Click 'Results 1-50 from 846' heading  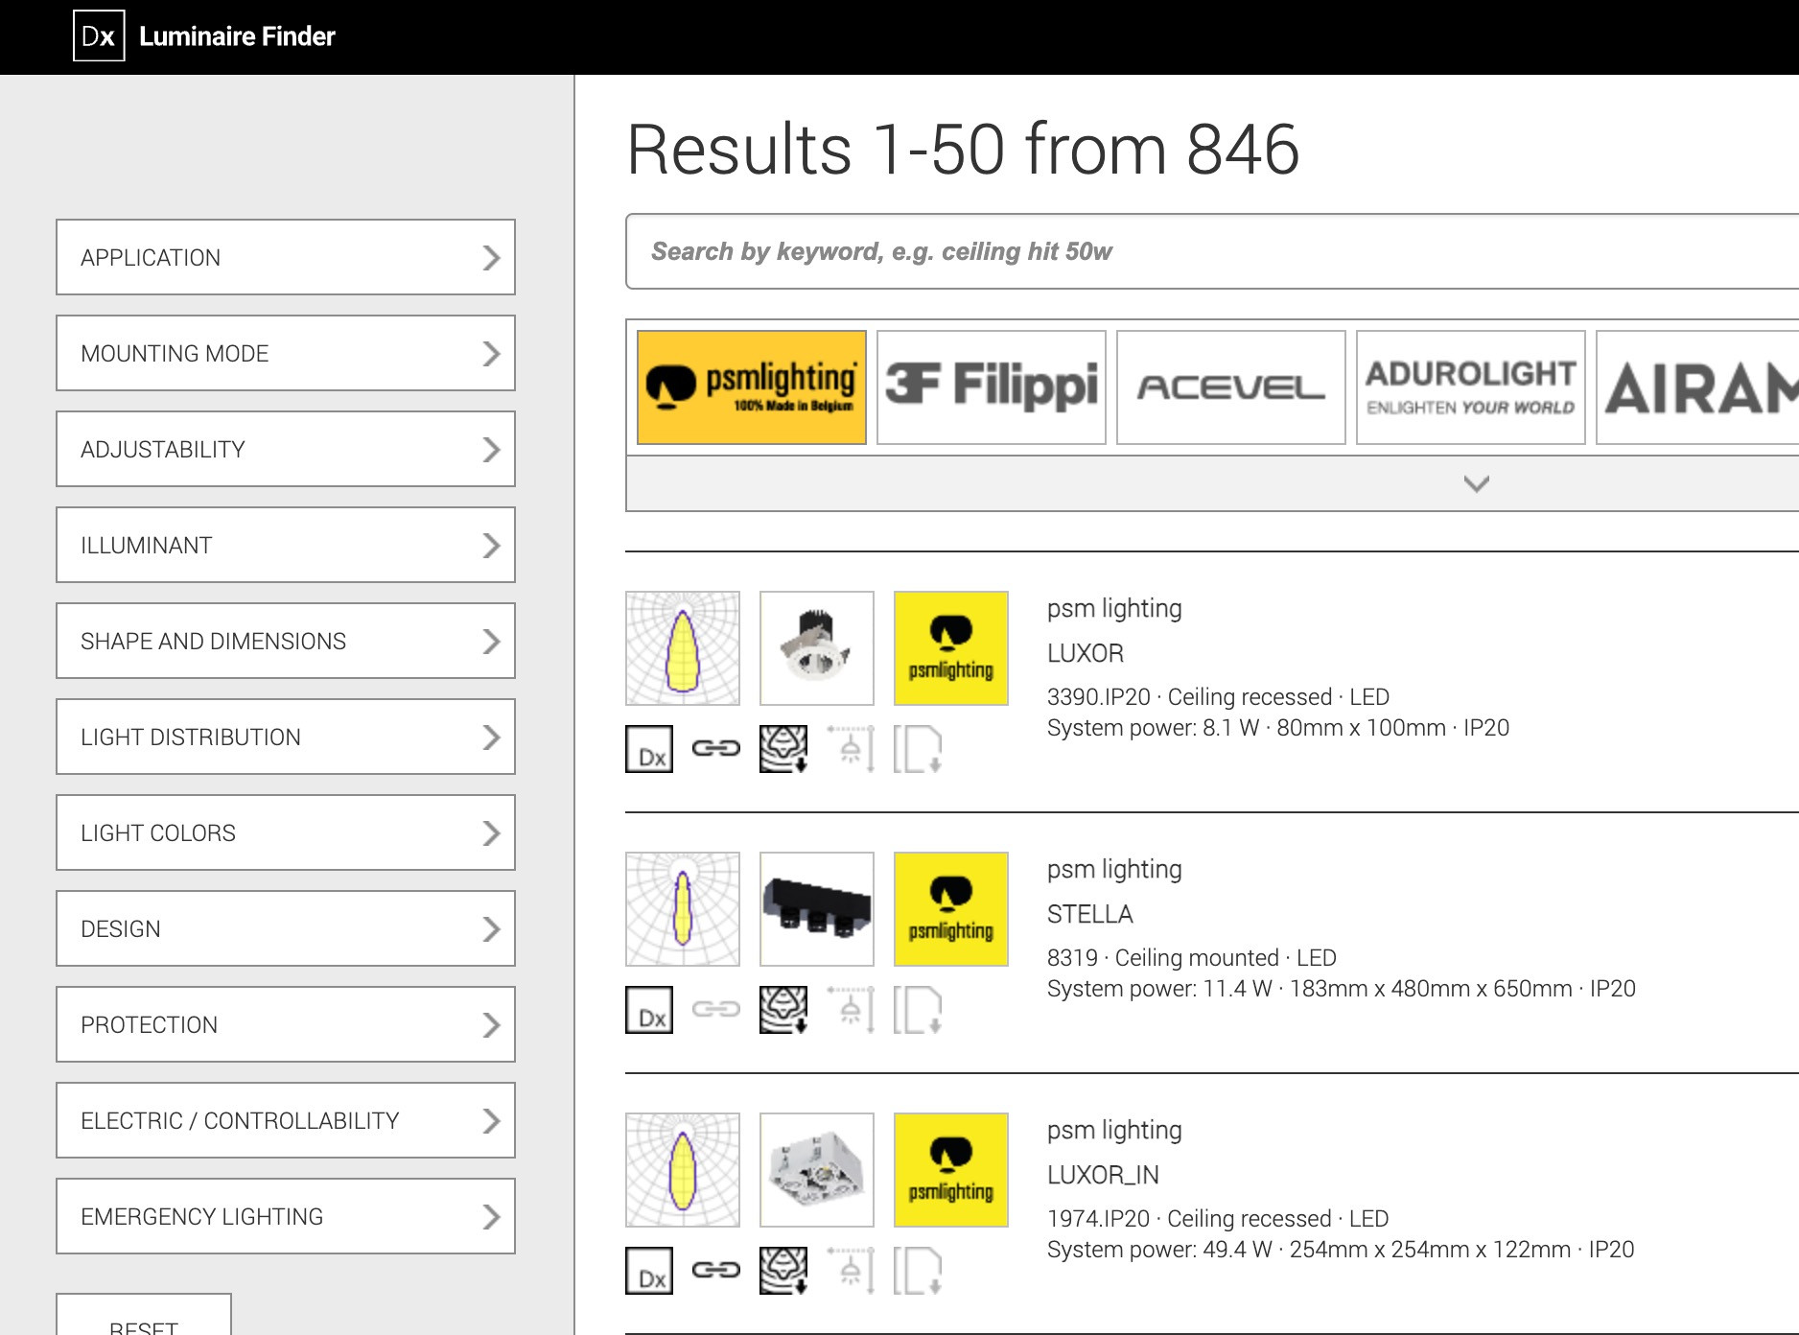(963, 150)
